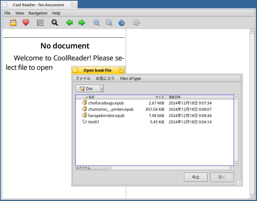The image size is (257, 201).
Task: Select harapekorobot.epub file name
Action: coord(106,116)
